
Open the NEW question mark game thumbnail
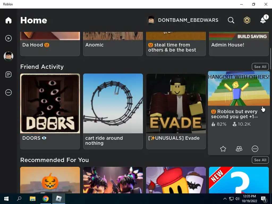tap(239, 180)
